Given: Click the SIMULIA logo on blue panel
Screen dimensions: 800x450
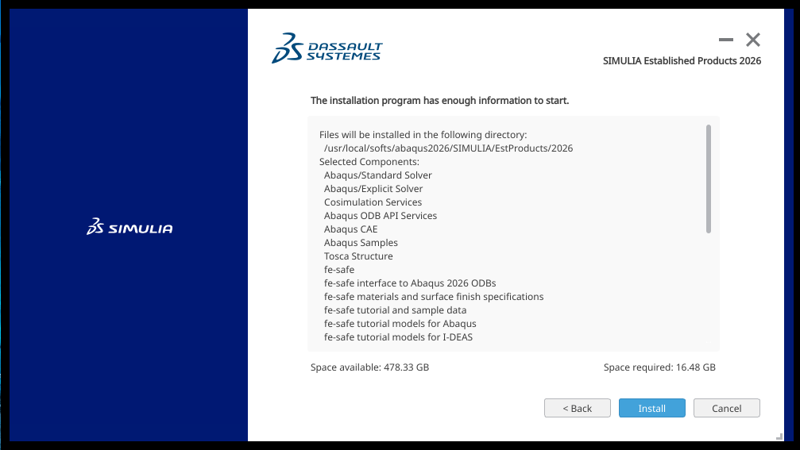Looking at the screenshot, I should coord(129,227).
